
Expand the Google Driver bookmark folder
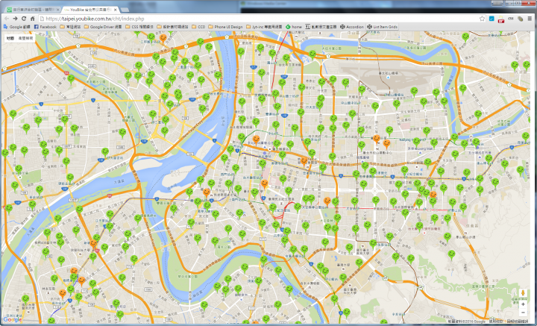click(x=103, y=27)
